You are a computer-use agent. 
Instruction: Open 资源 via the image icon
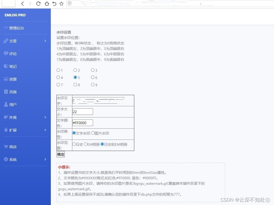(x=6, y=79)
